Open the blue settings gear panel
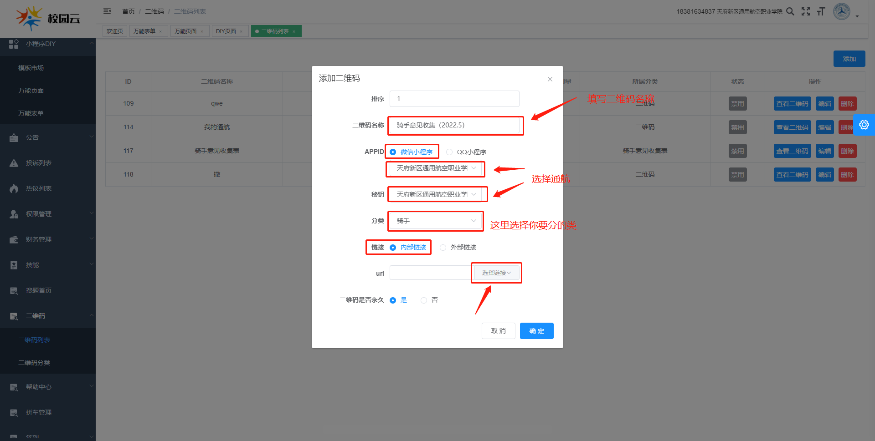Screen dimensions: 875x441 tap(864, 124)
